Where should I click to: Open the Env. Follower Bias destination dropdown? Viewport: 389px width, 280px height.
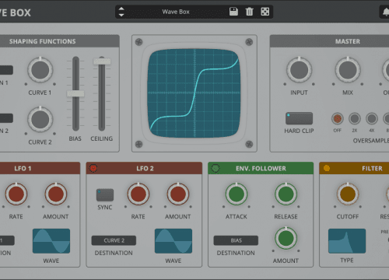click(236, 240)
